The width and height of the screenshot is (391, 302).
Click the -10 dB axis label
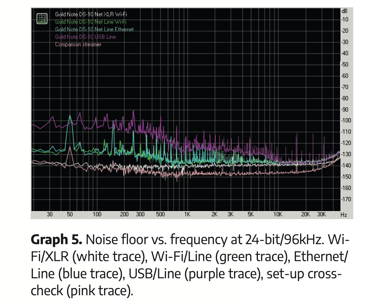(345, 20)
